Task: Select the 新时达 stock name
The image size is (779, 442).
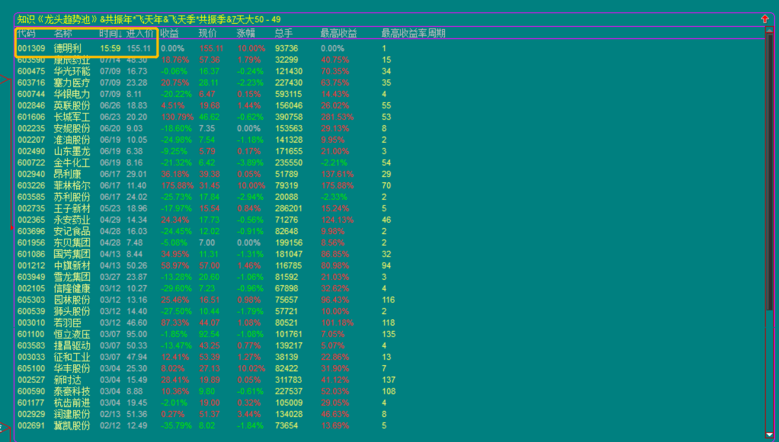Action: 67,380
